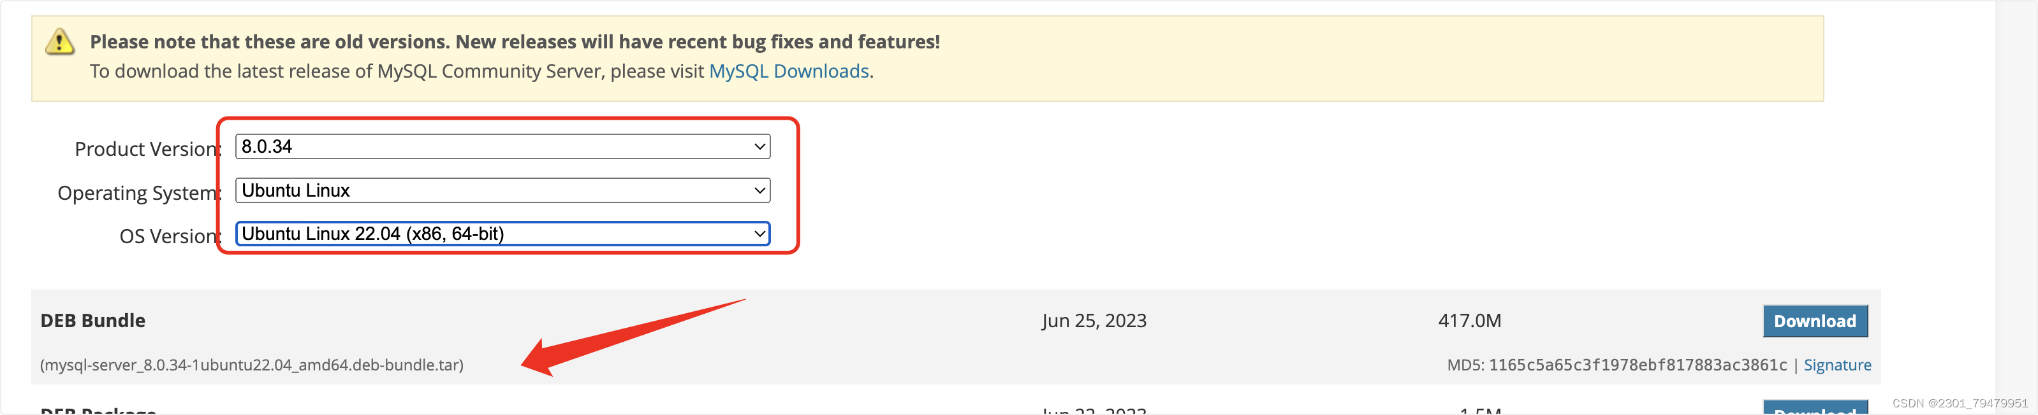Viewport: 2038px width, 415px height.
Task: Open the OS Version Ubuntu 22.04 dropdown
Action: pos(502,234)
